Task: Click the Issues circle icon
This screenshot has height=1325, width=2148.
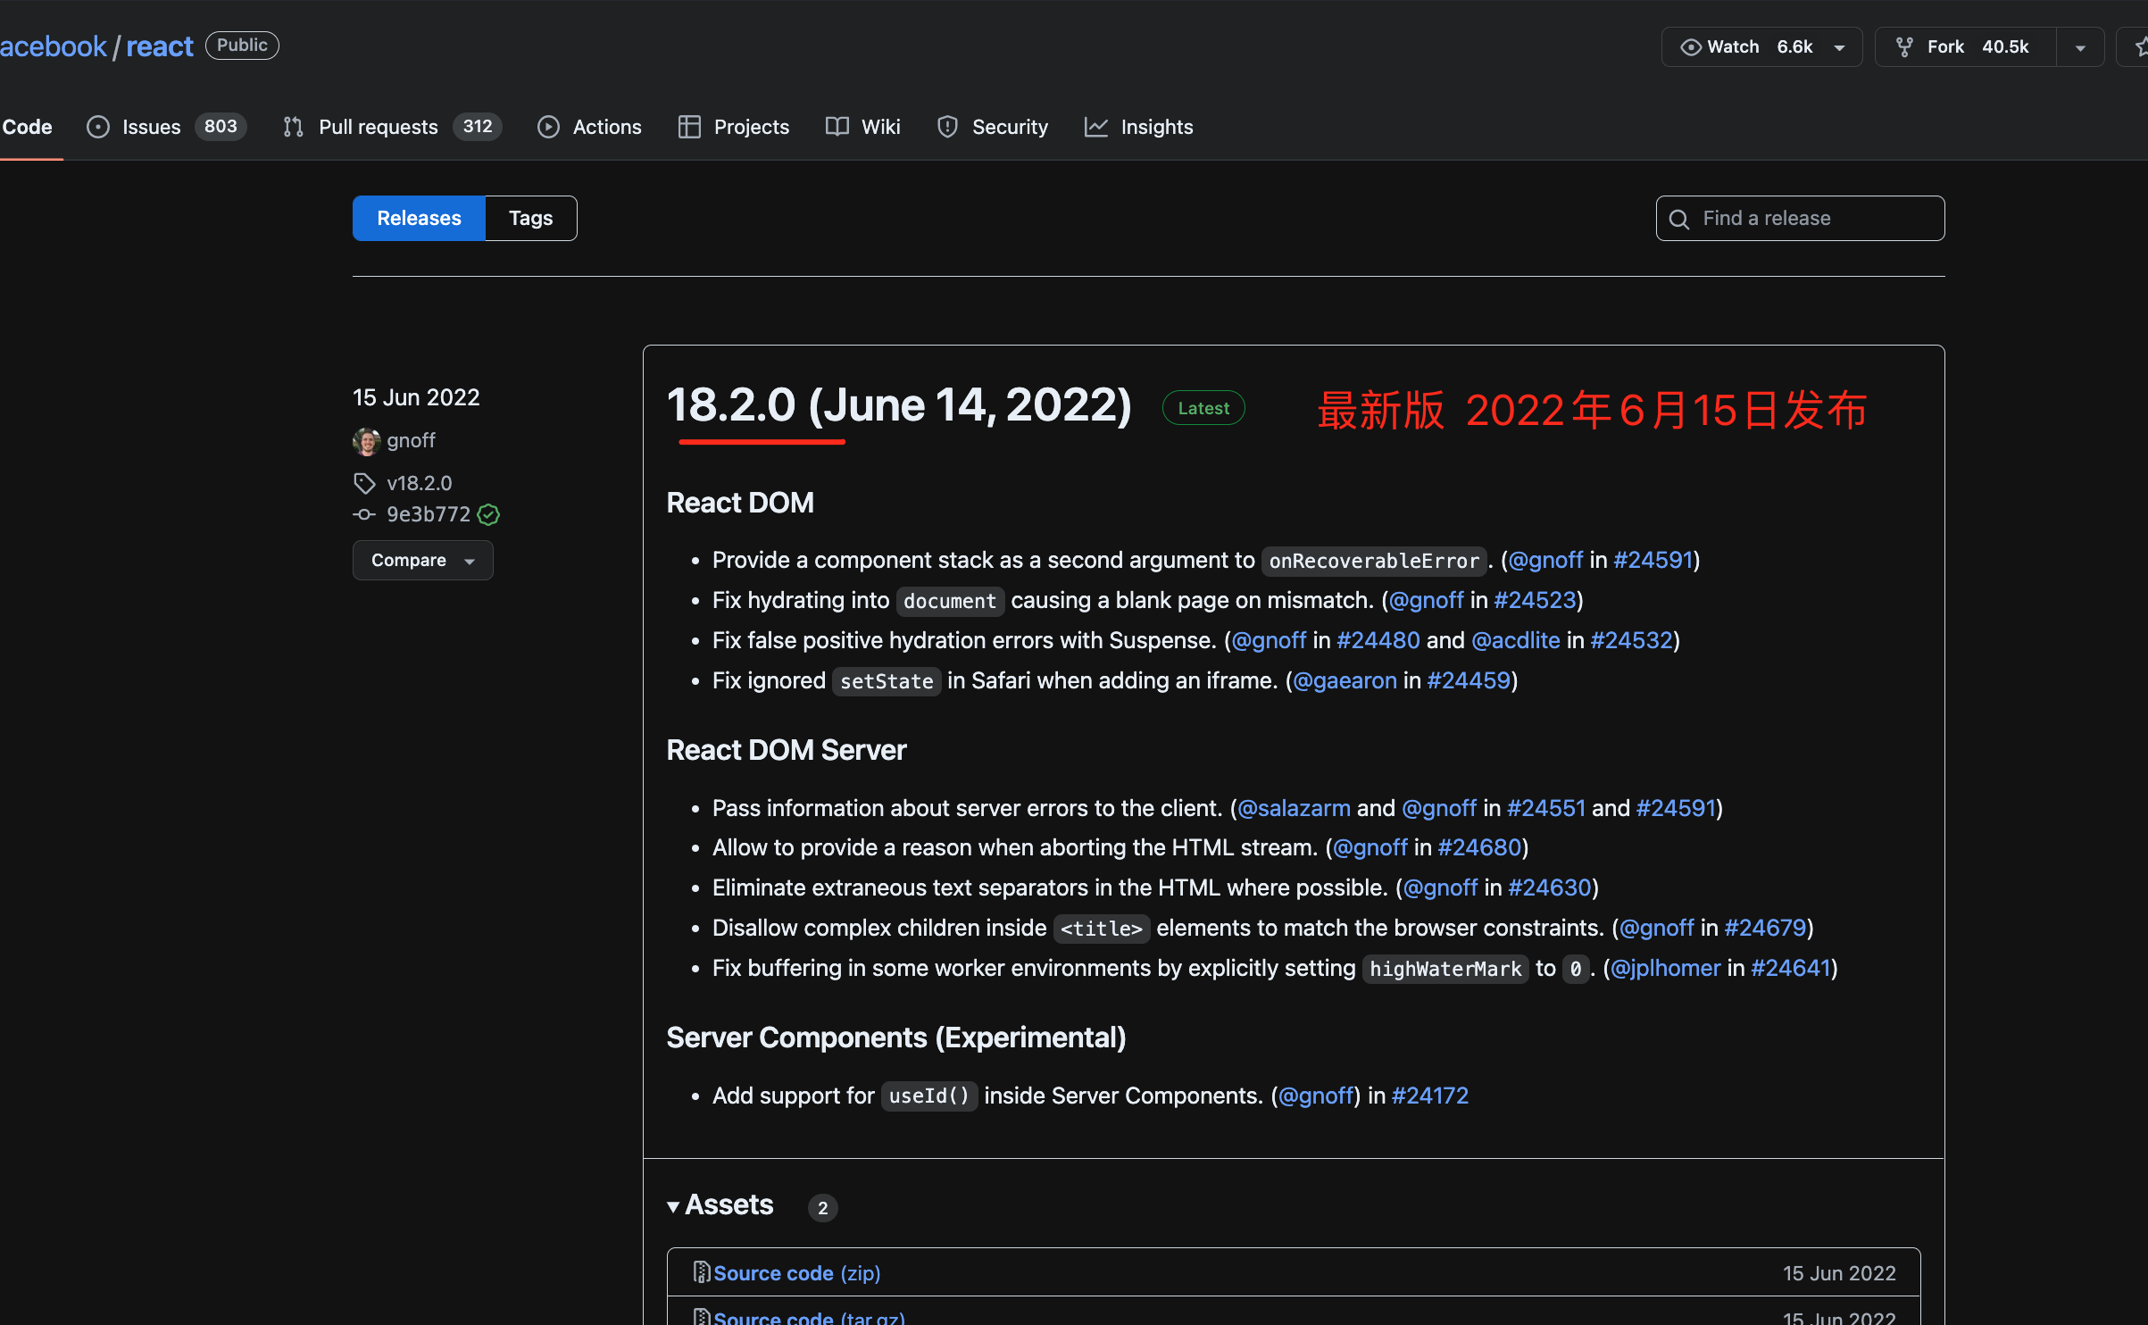Action: (98, 127)
